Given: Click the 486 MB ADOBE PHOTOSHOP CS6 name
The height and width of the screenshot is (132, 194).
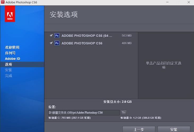Looking at the screenshot, I should (82, 43).
